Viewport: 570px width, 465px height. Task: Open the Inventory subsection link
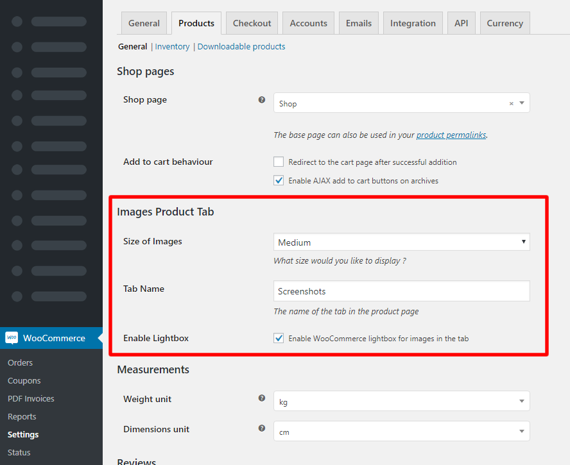click(x=172, y=47)
